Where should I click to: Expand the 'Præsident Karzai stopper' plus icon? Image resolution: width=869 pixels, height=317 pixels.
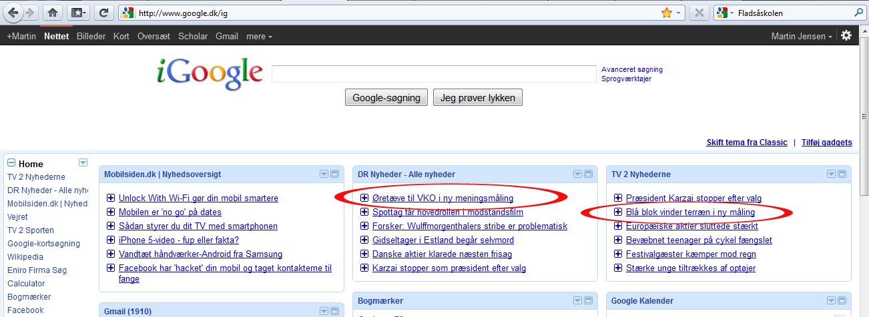coord(618,198)
